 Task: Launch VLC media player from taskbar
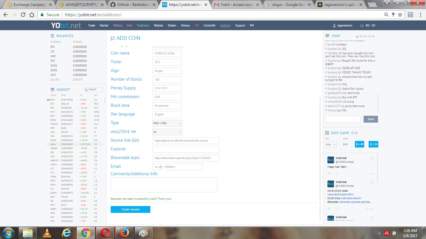tap(47, 233)
